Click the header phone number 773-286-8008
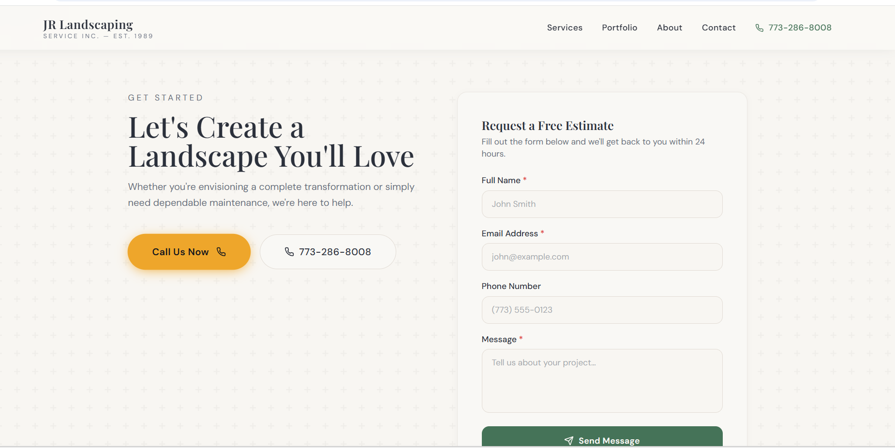Viewport: 895px width, 448px height. point(800,28)
